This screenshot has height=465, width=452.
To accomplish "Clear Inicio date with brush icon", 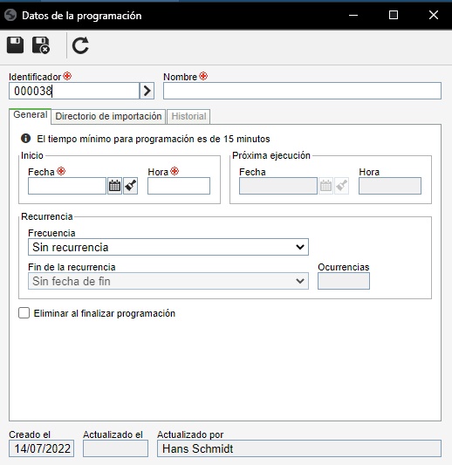I will point(131,186).
